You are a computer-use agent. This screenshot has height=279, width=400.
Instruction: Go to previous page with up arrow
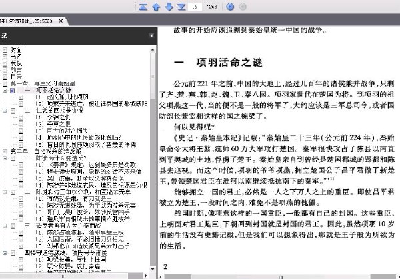click(156, 7)
